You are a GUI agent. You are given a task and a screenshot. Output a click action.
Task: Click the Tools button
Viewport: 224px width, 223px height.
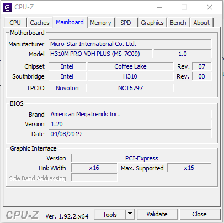pyautogui.click(x=110, y=214)
